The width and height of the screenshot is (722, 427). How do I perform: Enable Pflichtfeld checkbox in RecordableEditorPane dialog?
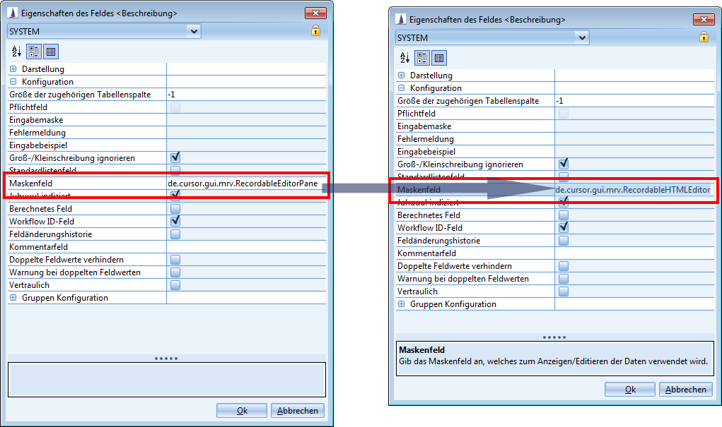point(175,107)
